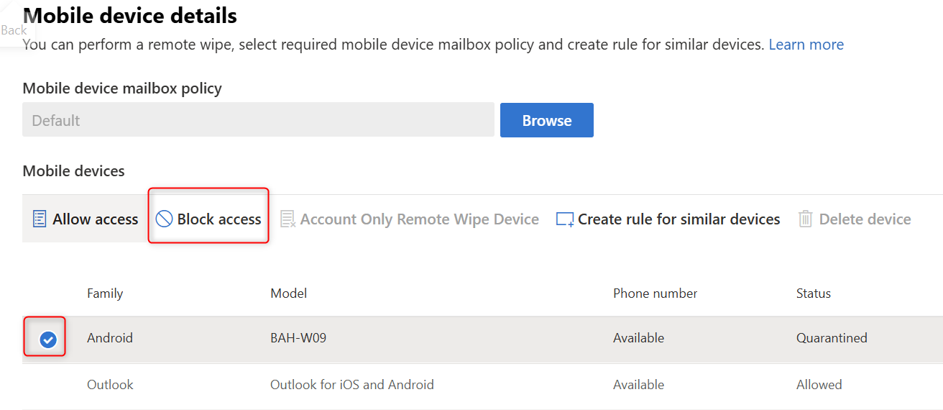Choose the Block access text label
The height and width of the screenshot is (410, 943).
click(x=219, y=219)
